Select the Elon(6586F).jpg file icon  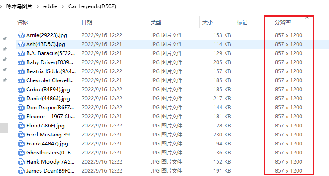click(x=21, y=126)
